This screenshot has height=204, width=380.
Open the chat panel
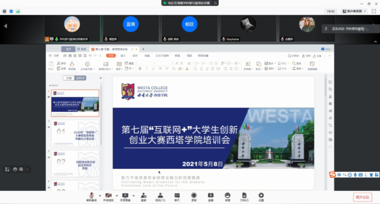click(x=177, y=196)
